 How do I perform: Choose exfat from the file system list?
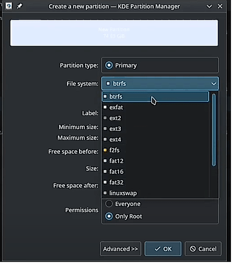156,107
